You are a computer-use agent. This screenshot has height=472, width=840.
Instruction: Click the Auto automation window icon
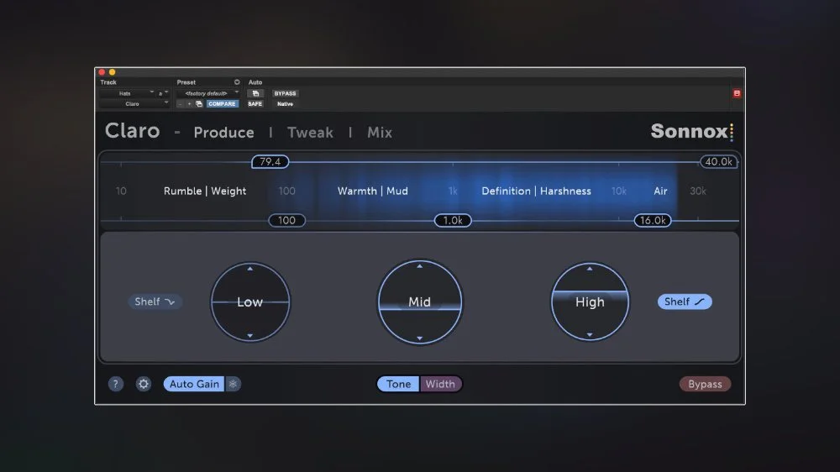click(255, 93)
